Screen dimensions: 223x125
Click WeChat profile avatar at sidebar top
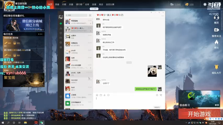61,17
